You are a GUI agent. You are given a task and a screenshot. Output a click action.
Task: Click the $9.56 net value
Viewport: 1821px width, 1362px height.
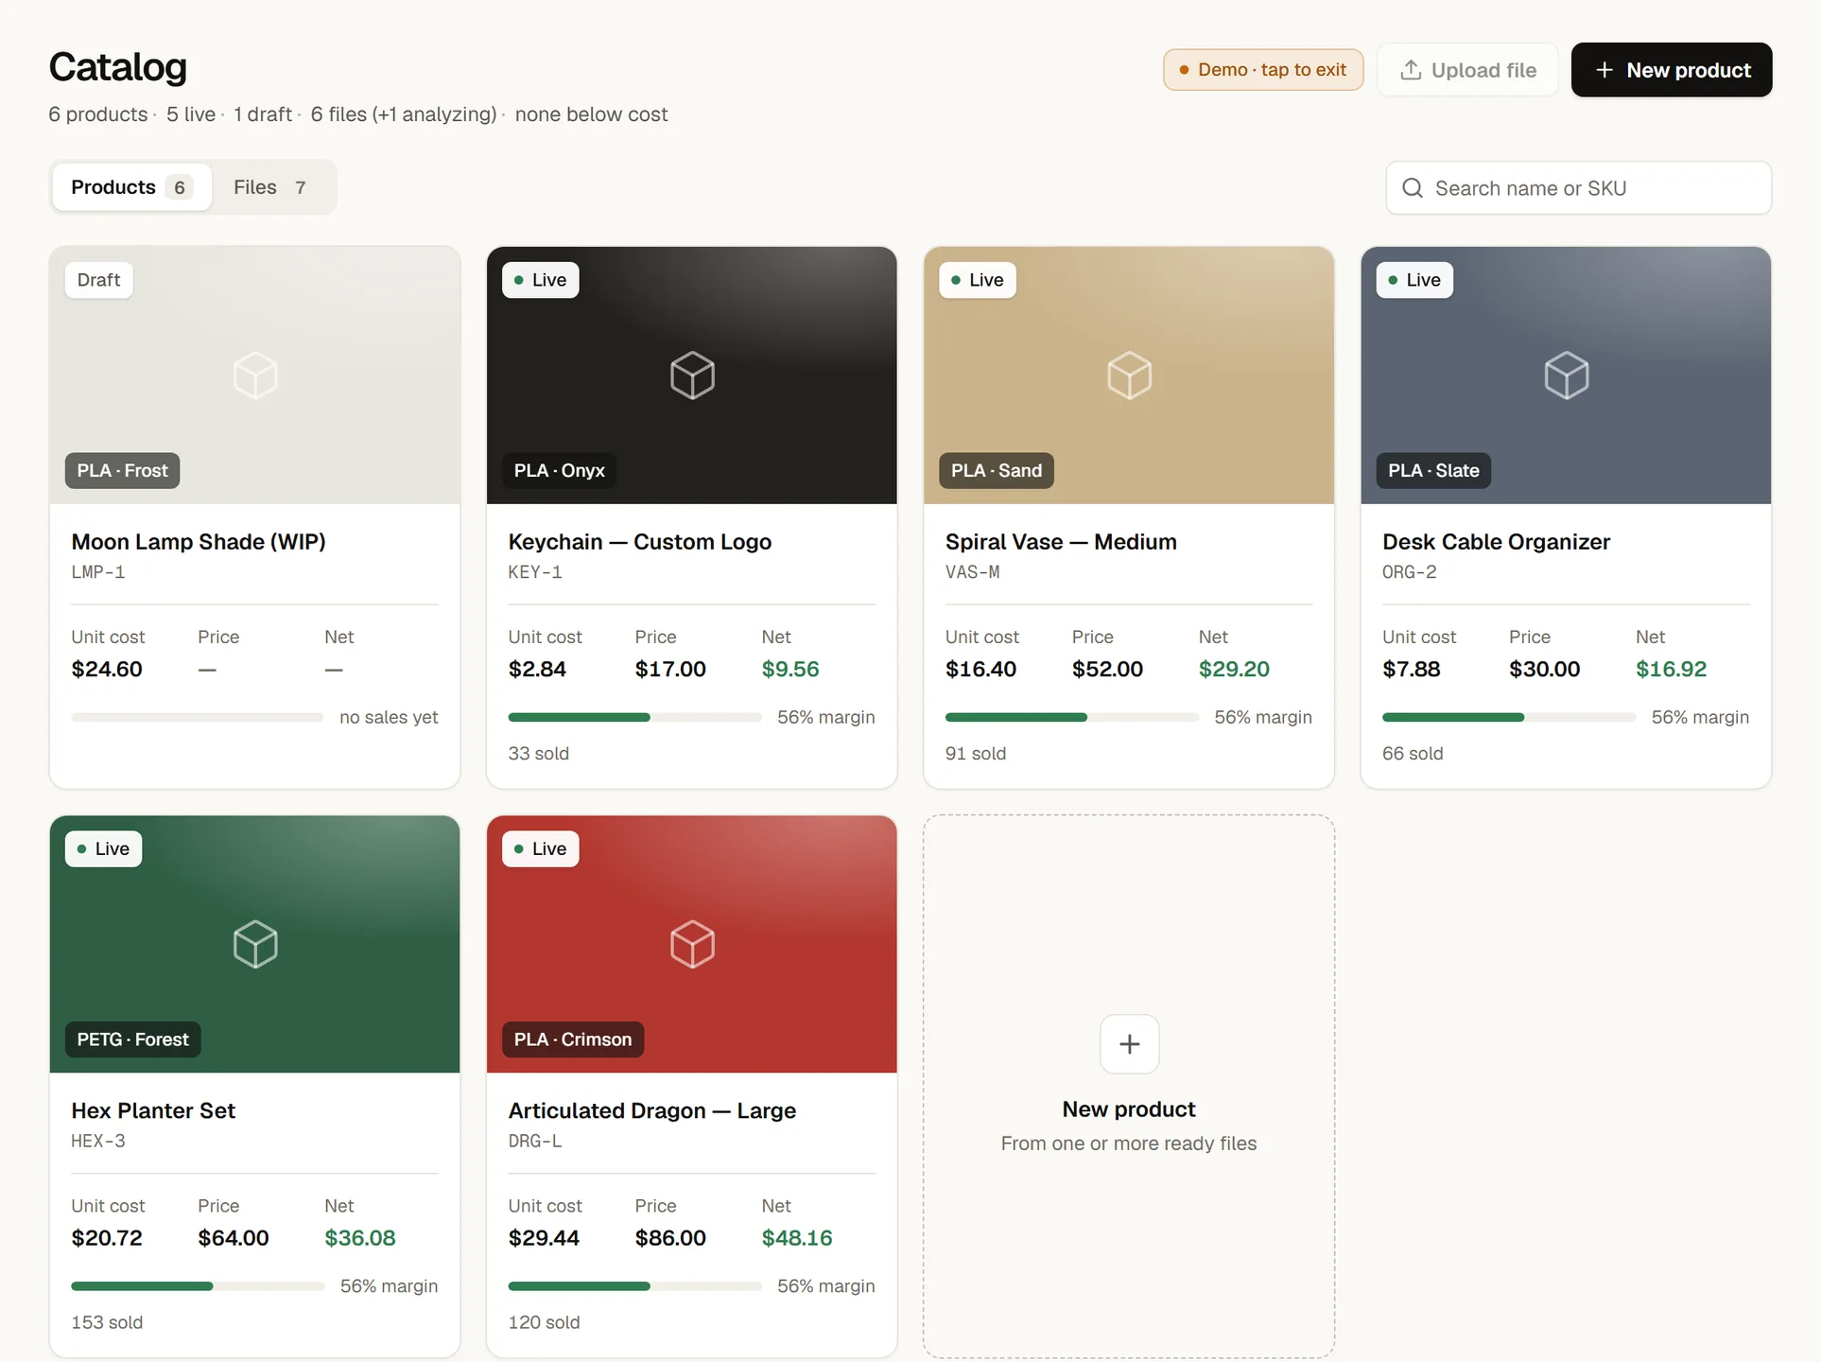790,669
